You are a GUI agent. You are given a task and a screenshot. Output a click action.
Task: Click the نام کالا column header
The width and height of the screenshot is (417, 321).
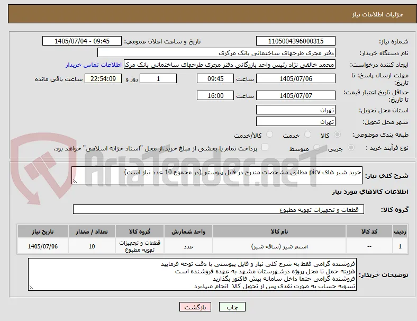(x=279, y=231)
